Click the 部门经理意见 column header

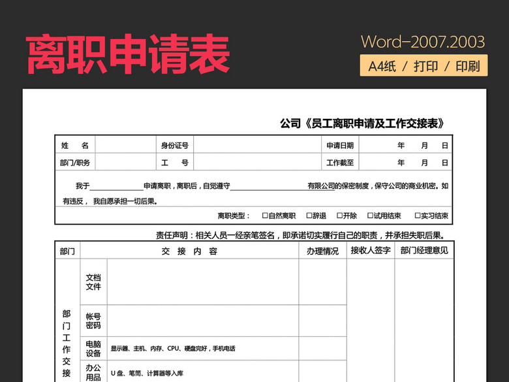[x=424, y=250]
